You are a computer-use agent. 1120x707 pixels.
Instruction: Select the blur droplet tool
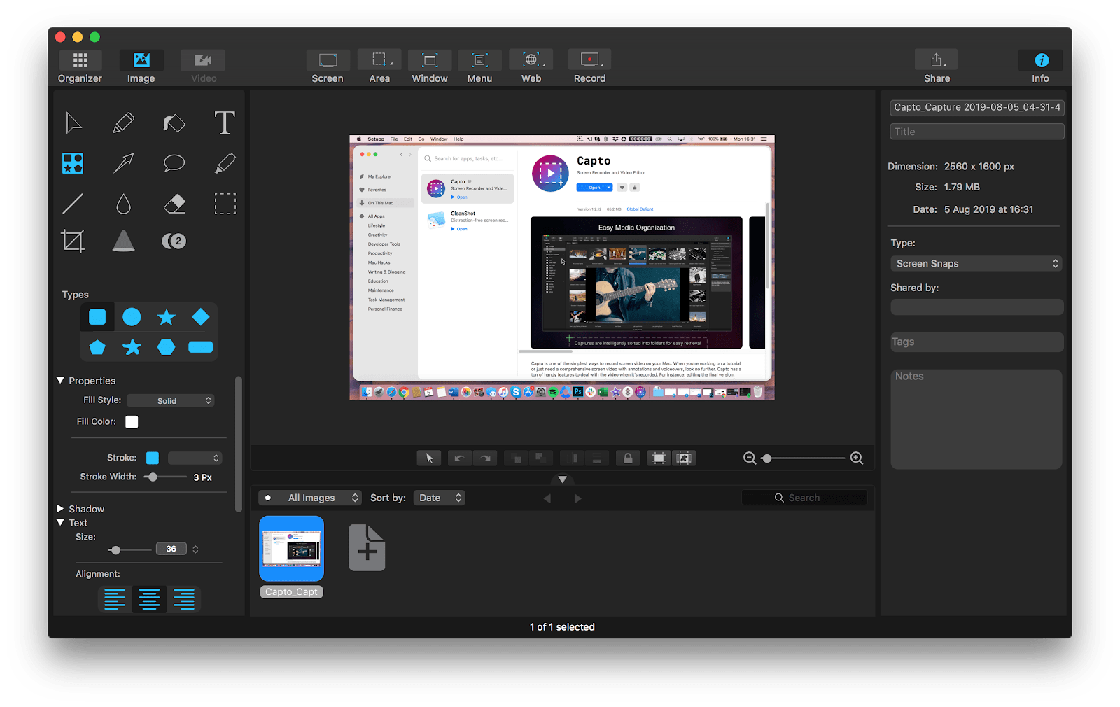(124, 204)
